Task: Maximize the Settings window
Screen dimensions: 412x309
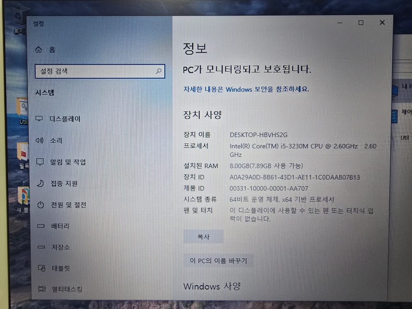Action: click(361, 23)
